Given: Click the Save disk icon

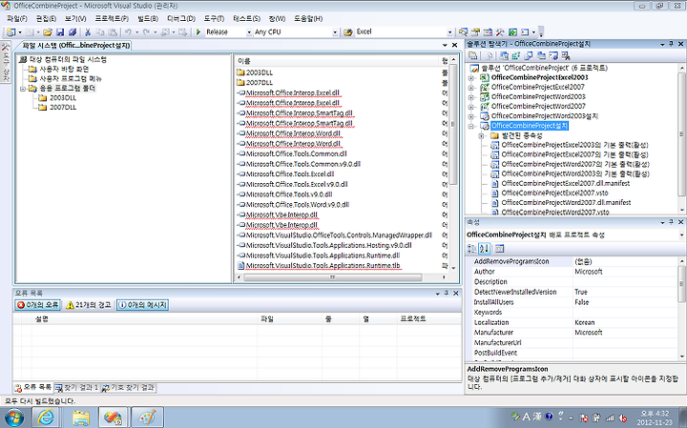Looking at the screenshot, I should coord(60,32).
